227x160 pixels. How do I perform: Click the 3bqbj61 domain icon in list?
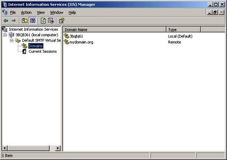pos(66,36)
